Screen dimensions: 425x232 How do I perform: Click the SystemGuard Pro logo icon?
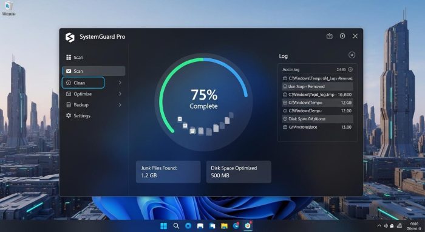(x=70, y=37)
